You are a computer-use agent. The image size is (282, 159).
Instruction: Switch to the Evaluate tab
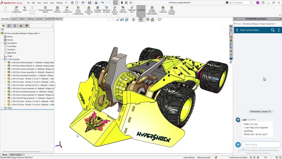39,19
